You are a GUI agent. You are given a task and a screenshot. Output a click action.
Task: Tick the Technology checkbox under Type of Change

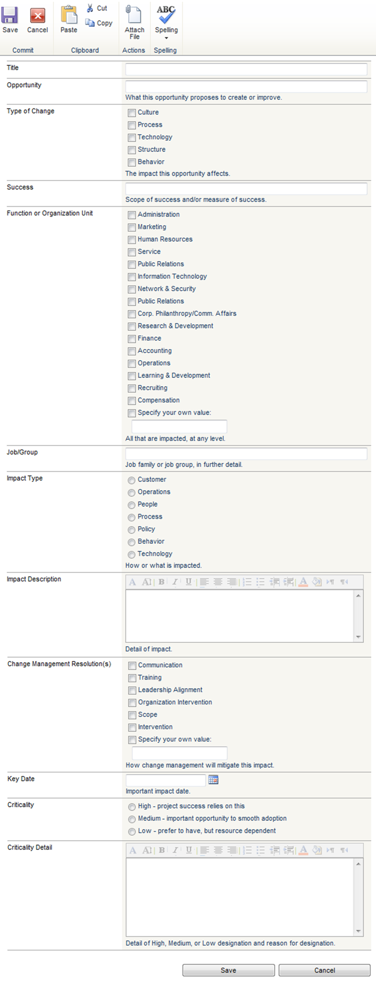[132, 138]
